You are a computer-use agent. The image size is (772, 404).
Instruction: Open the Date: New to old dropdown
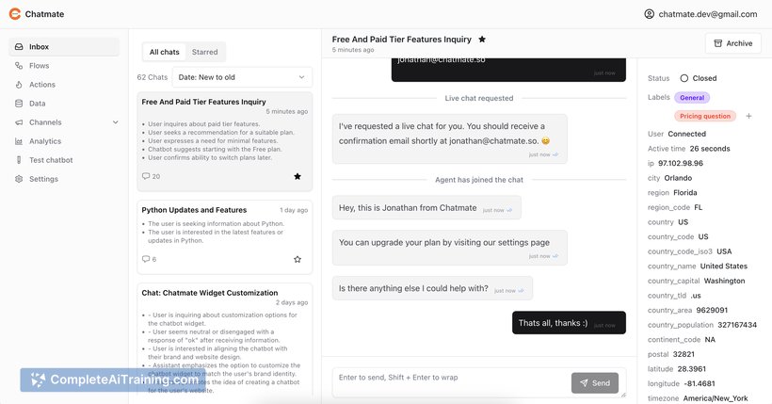coord(242,77)
